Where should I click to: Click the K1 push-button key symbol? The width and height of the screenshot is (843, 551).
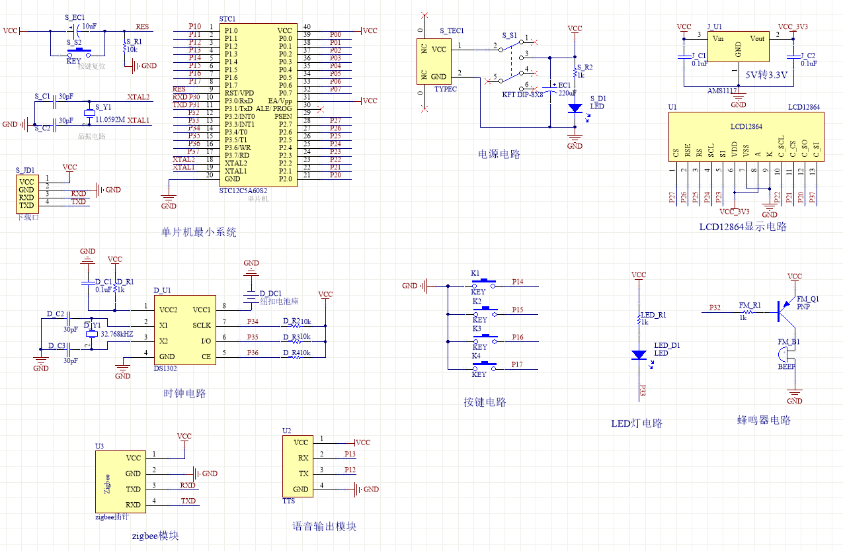(x=487, y=282)
